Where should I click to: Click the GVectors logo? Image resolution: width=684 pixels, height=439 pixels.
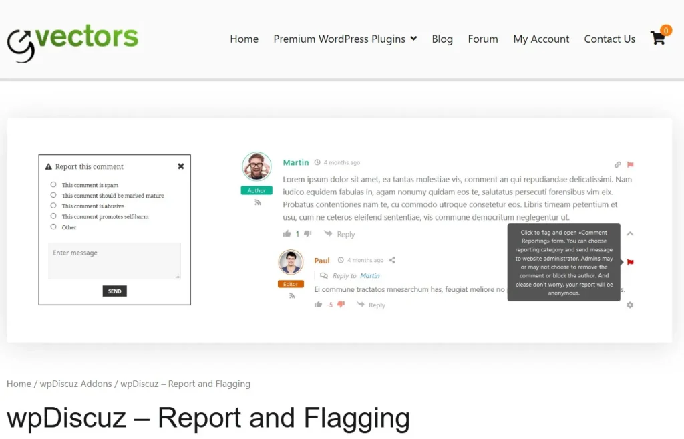72,39
